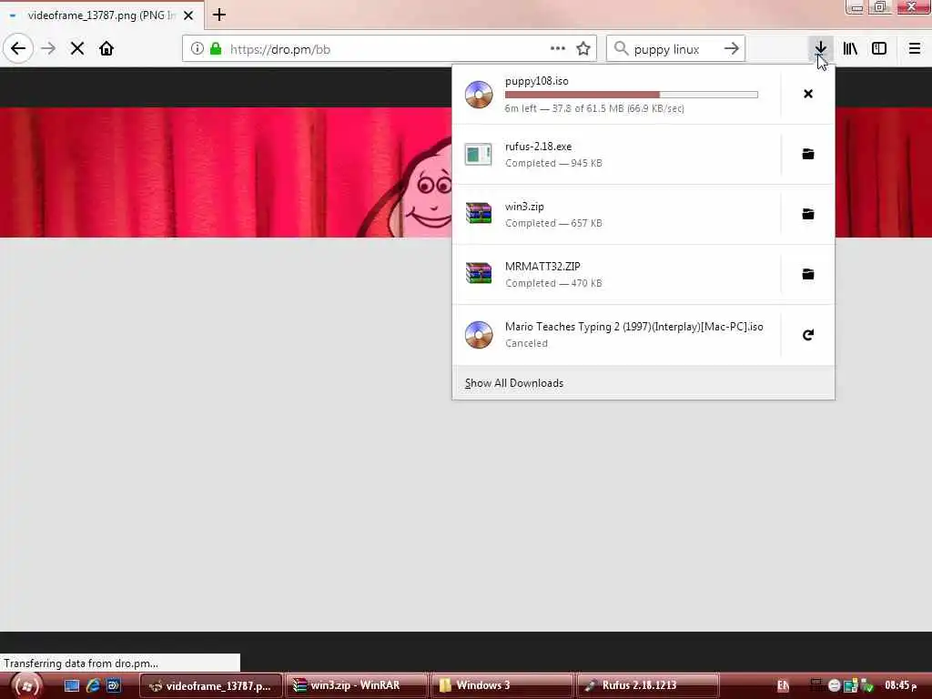Click the MRMATT32.ZIP archive icon
The width and height of the screenshot is (932, 699).
(479, 273)
